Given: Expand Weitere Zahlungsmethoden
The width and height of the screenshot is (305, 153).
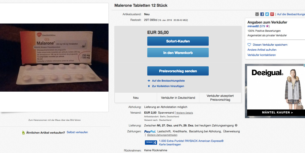Looking at the screenshot, I should pyautogui.click(x=162, y=135).
